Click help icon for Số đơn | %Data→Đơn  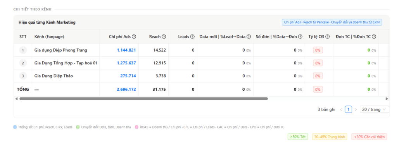click(300, 37)
